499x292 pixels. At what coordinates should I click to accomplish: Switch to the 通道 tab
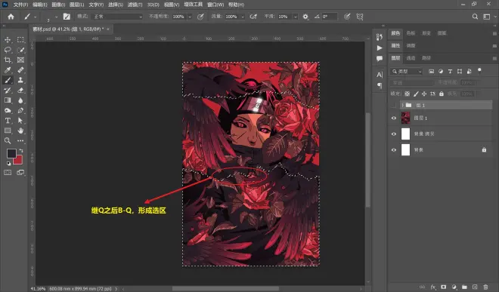[x=411, y=58]
